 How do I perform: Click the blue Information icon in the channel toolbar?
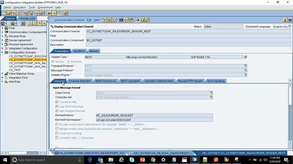click(x=121, y=20)
